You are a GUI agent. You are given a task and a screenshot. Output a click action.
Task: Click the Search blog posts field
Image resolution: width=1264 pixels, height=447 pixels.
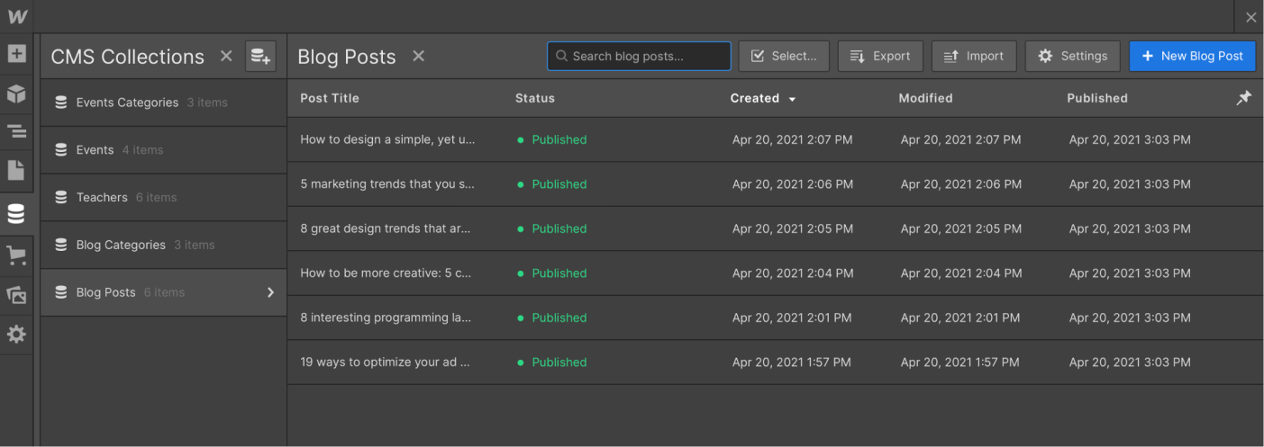coord(639,56)
